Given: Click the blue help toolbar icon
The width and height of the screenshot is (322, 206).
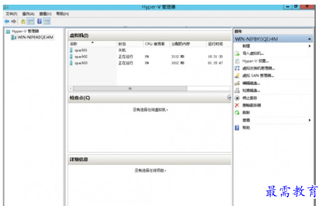Looking at the screenshot, I should pyautogui.click(x=39, y=21).
